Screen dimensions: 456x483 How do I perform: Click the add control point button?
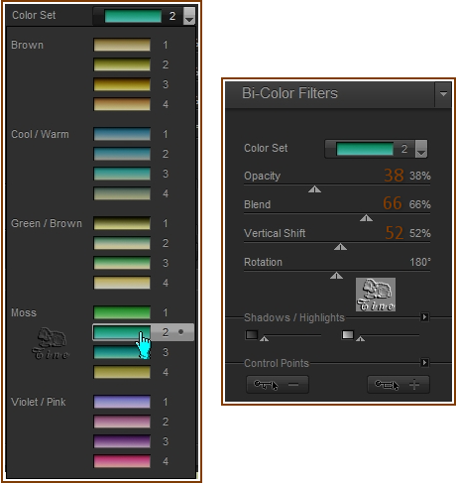click(x=399, y=384)
